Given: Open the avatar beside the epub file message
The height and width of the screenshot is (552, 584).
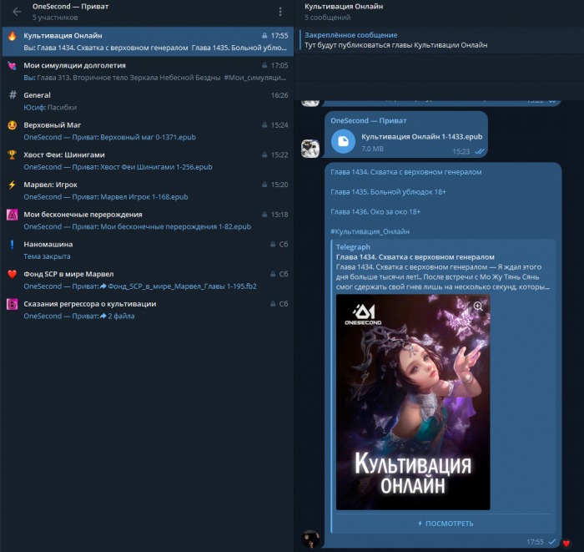Looking at the screenshot, I should (x=310, y=149).
